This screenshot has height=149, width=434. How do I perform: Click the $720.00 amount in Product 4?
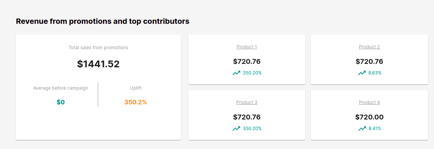[369, 117]
